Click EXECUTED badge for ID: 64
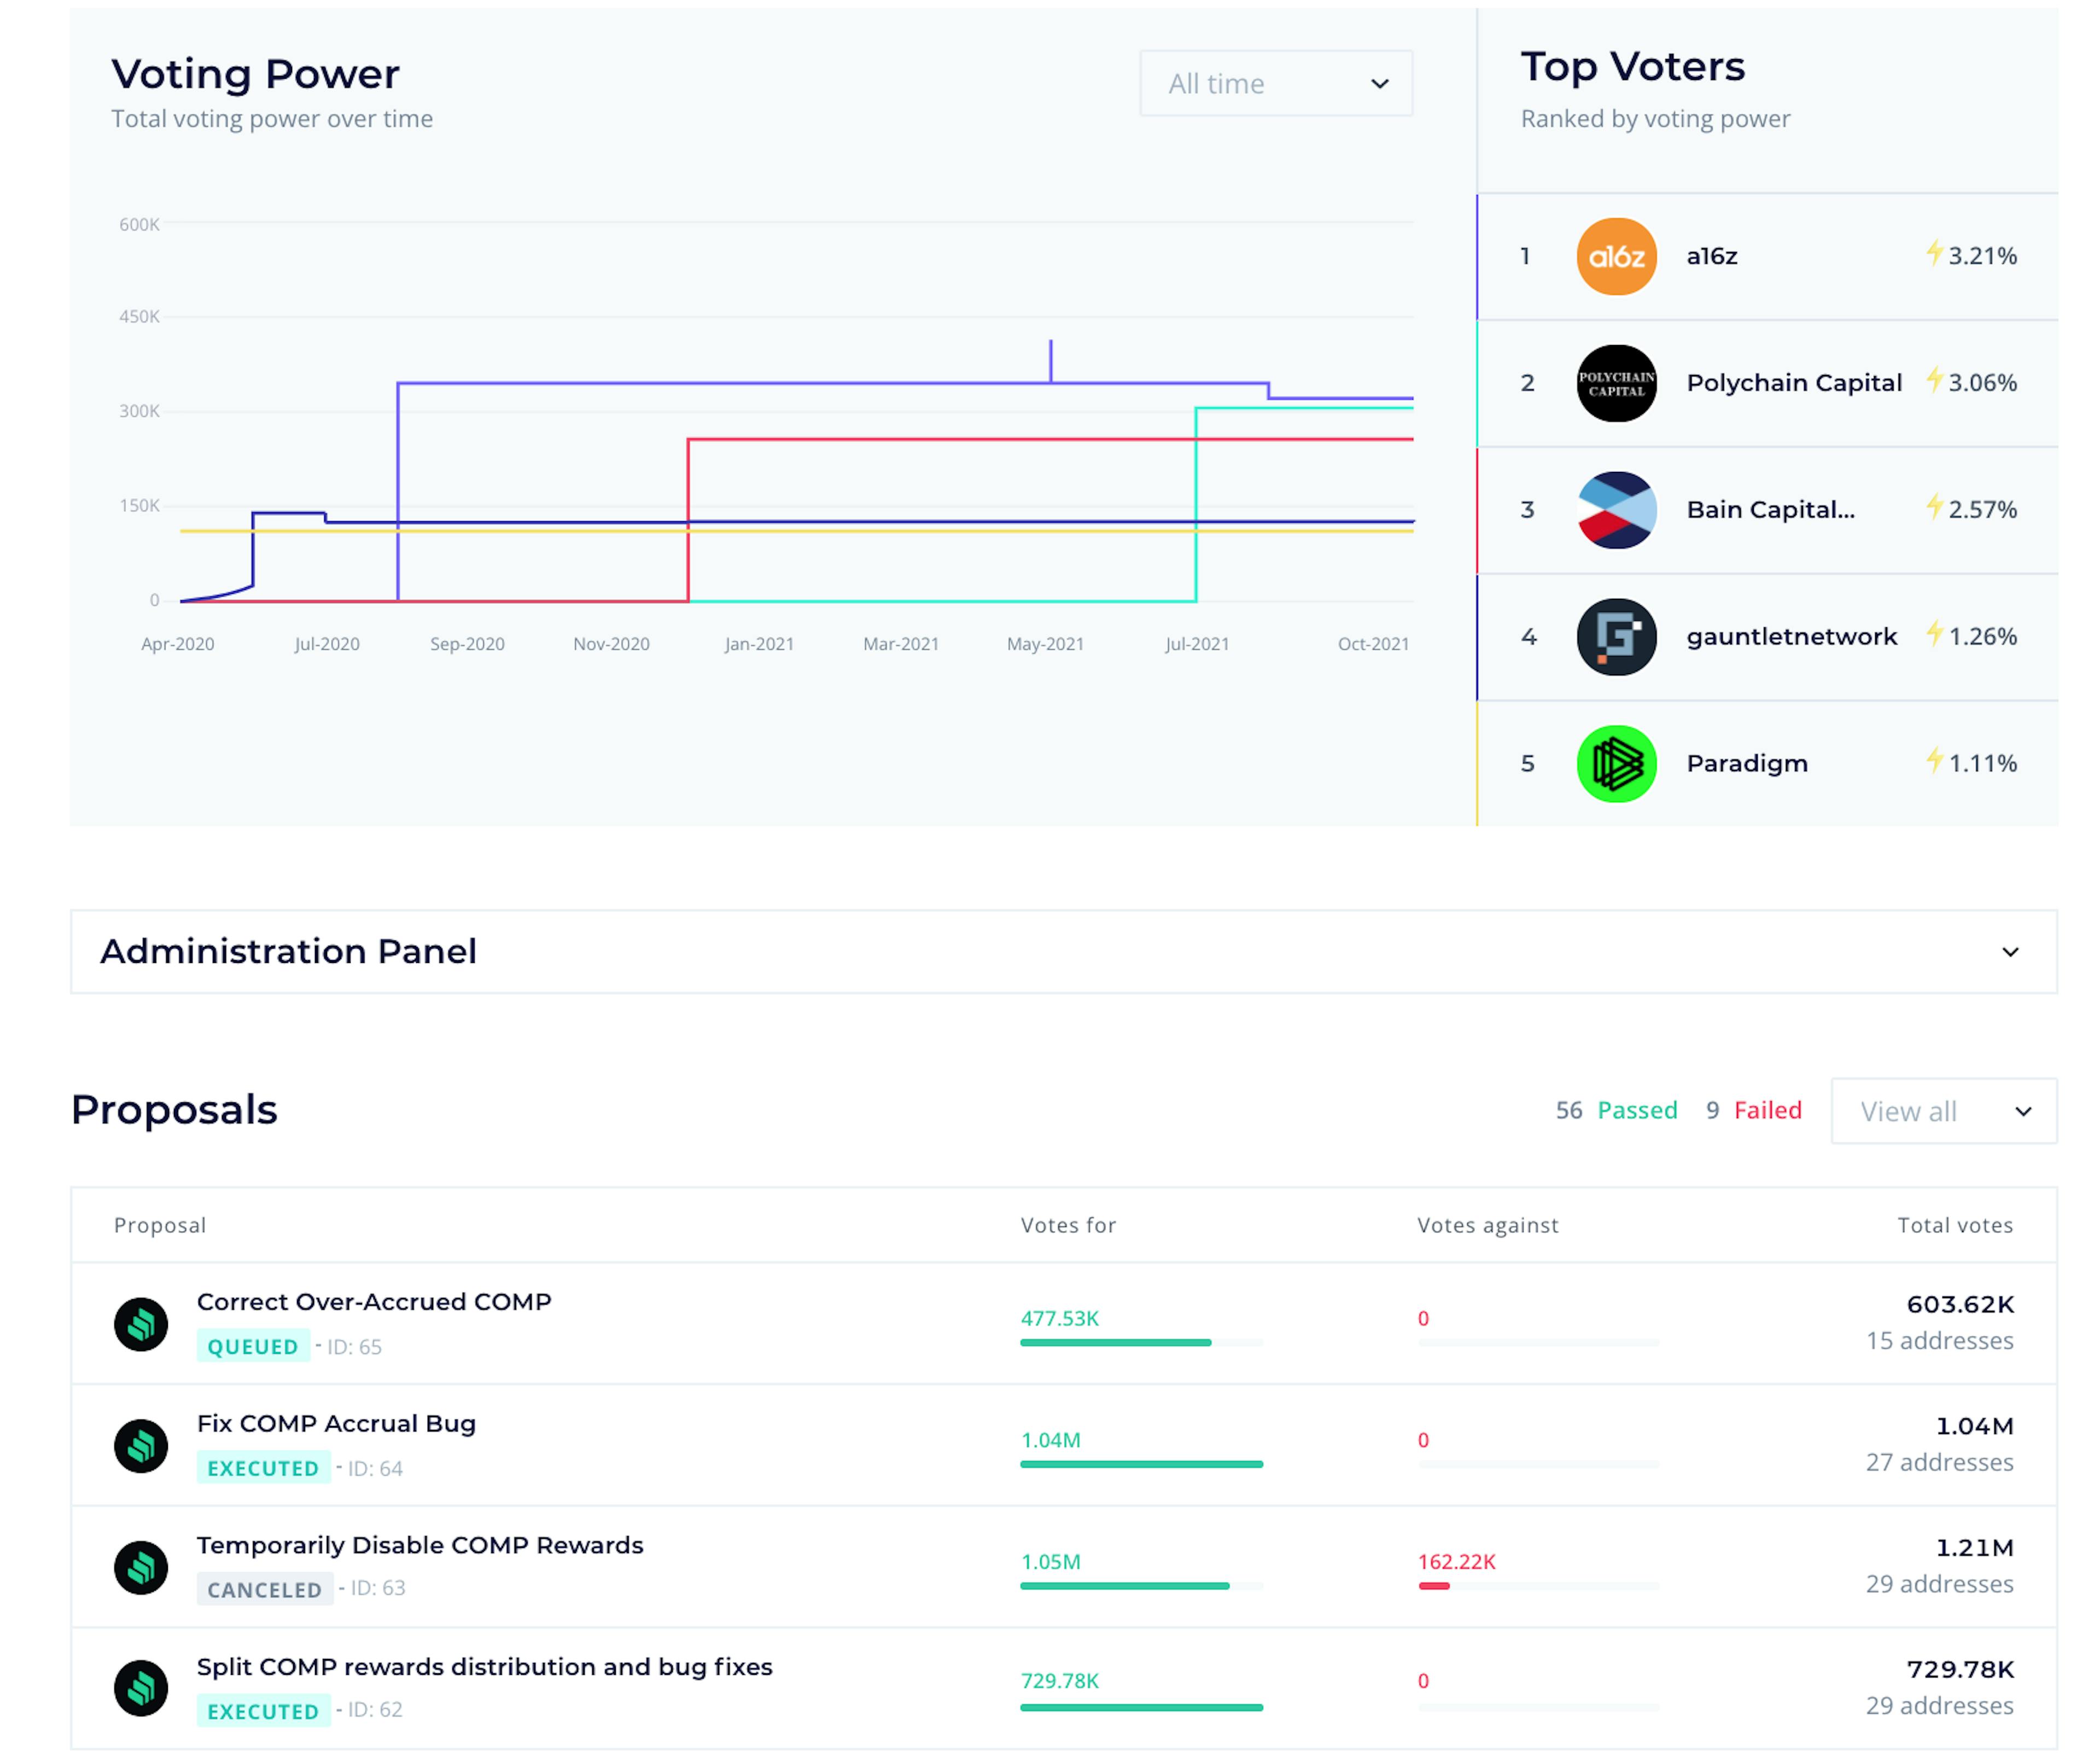This screenshot has width=2100, height=1753. coord(263,1468)
